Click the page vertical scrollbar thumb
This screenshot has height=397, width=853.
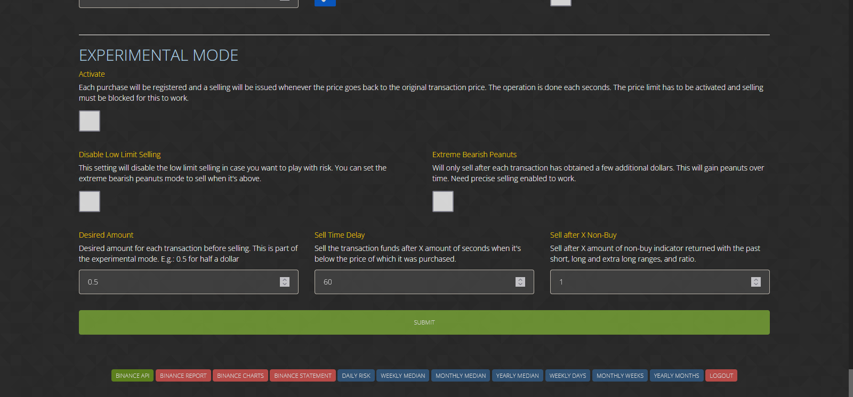(x=850, y=383)
